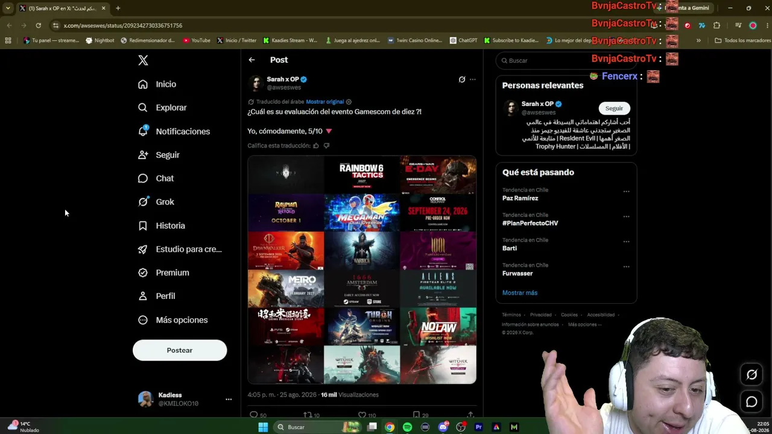Viewport: 772px width, 434px height.
Task: Open the floating messages chat button
Action: click(751, 402)
